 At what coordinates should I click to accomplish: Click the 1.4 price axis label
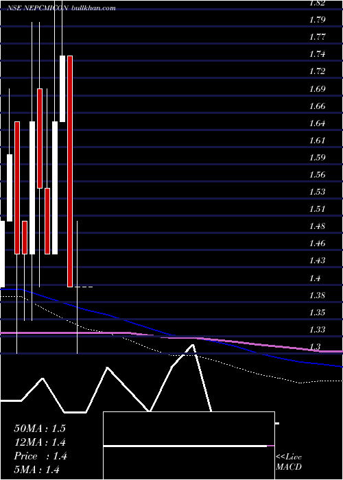coord(316,278)
